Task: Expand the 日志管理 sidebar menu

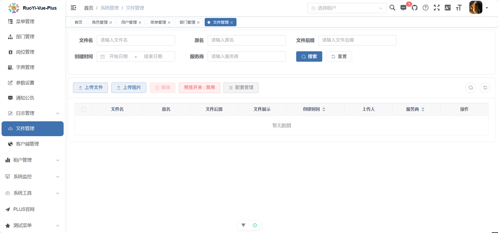Action: pos(33,113)
